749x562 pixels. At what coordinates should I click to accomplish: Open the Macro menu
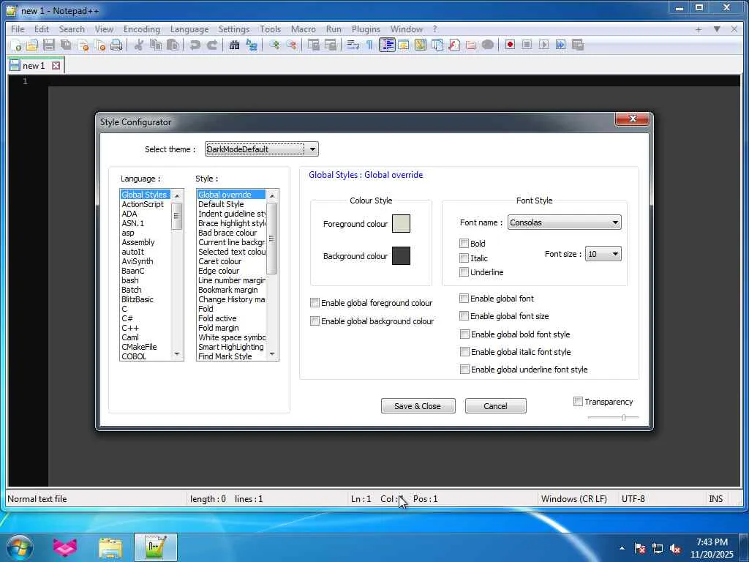tap(304, 29)
